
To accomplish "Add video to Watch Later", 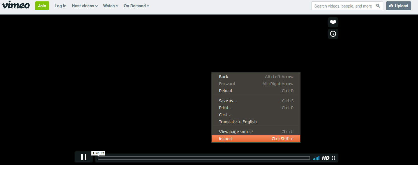I will 333,34.
